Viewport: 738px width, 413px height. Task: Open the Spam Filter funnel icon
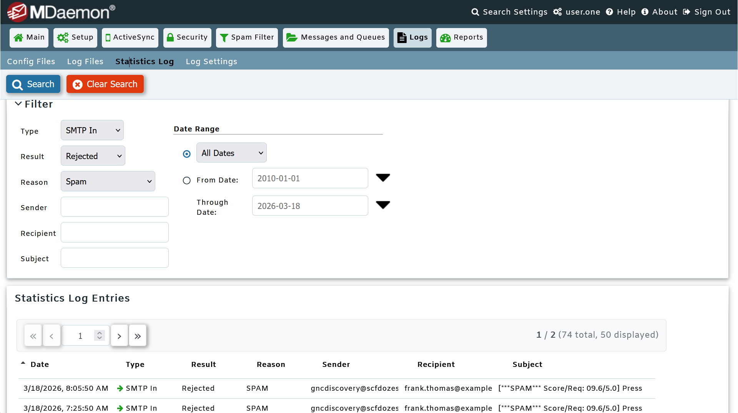point(224,37)
